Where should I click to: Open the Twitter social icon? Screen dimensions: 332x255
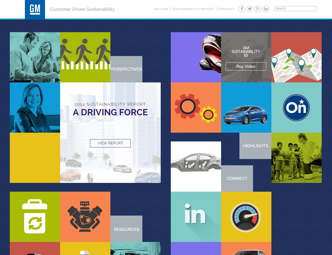pos(250,9)
